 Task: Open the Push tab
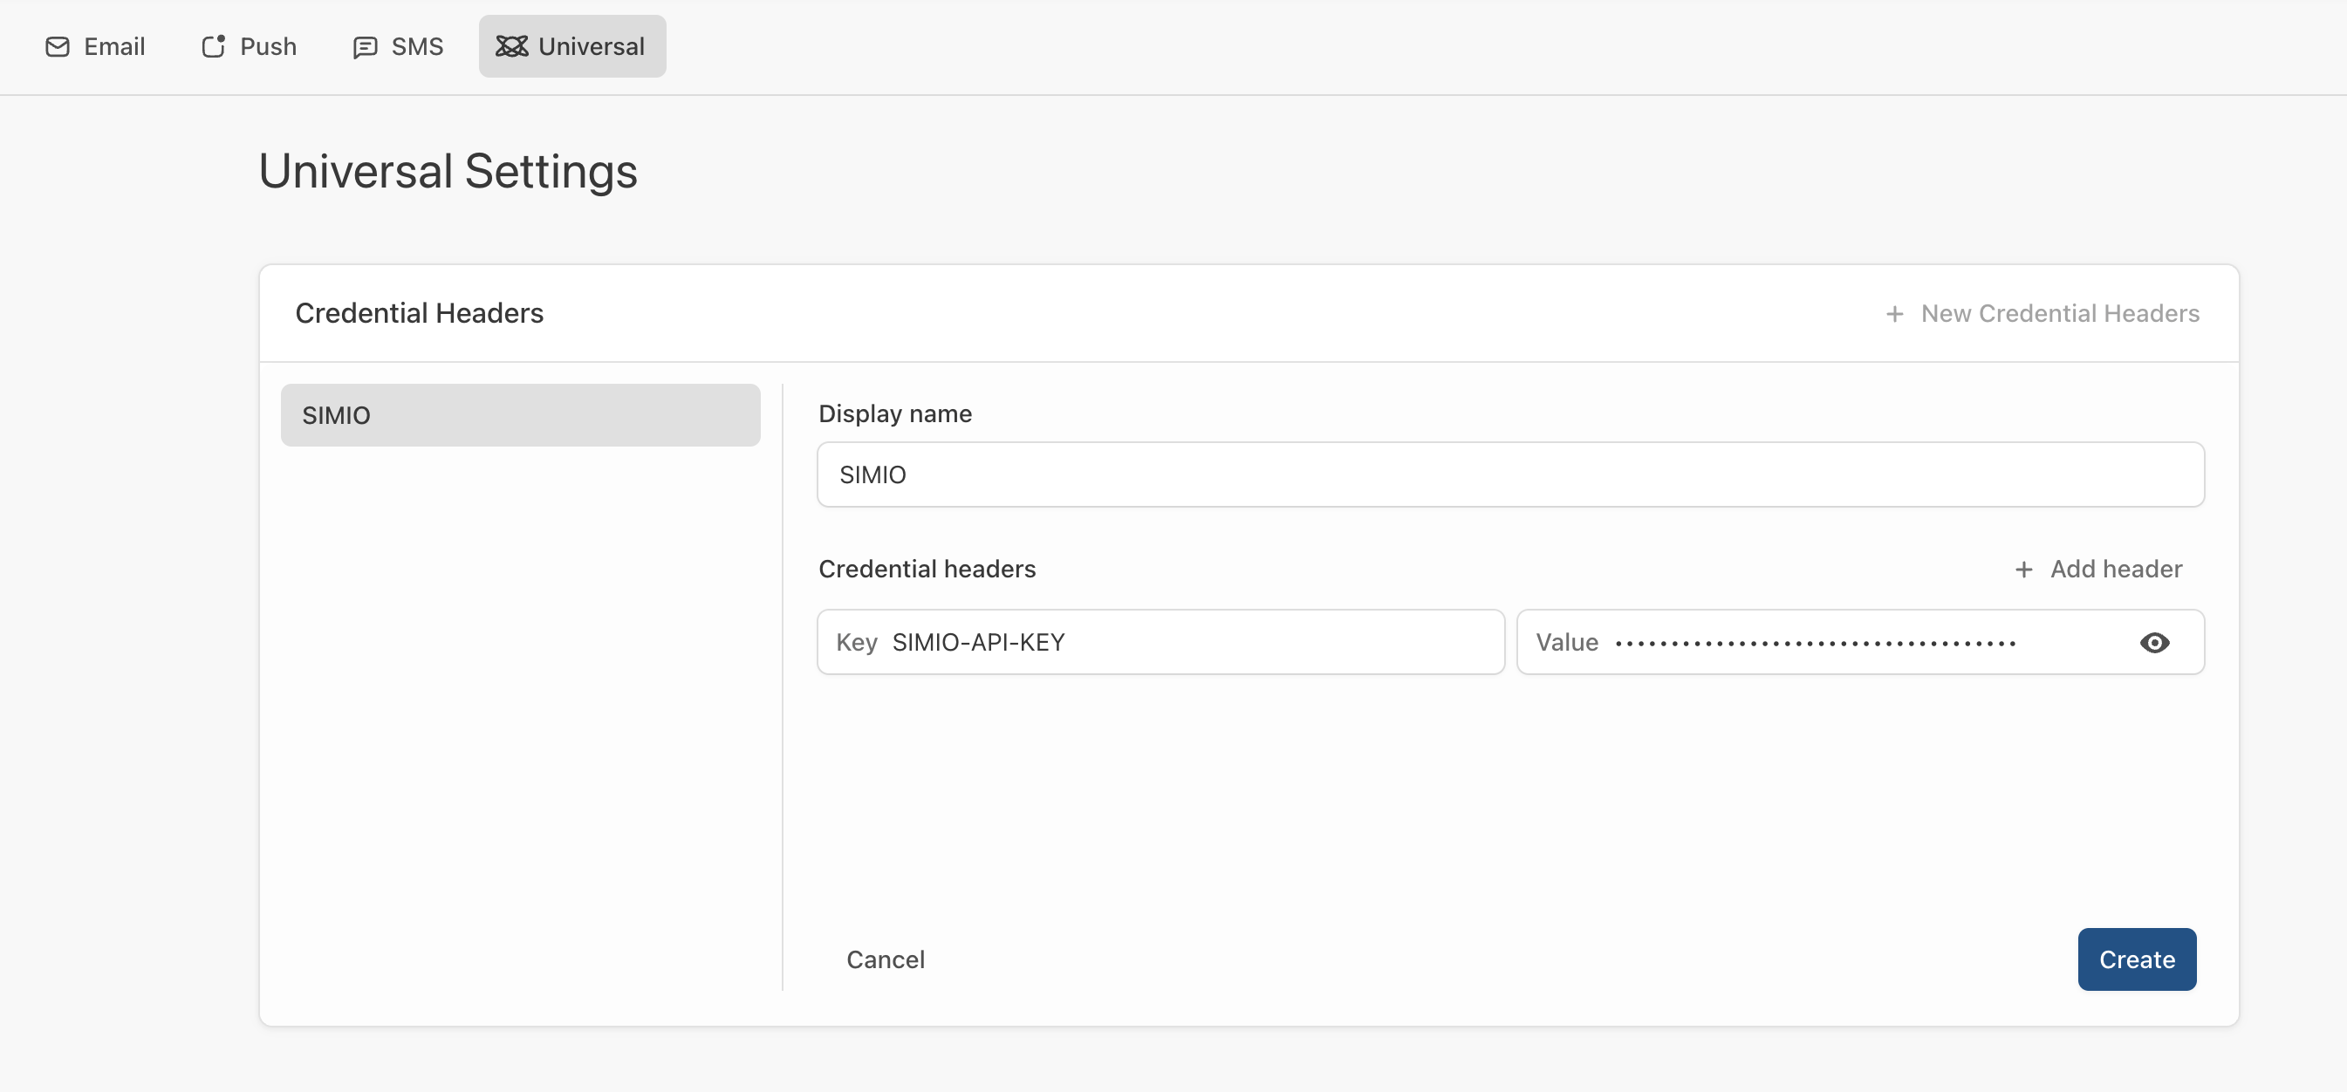tap(249, 46)
